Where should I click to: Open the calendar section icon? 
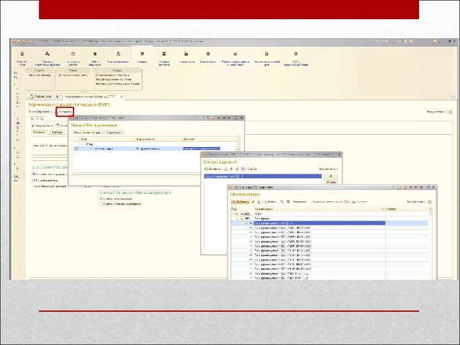tap(73, 54)
